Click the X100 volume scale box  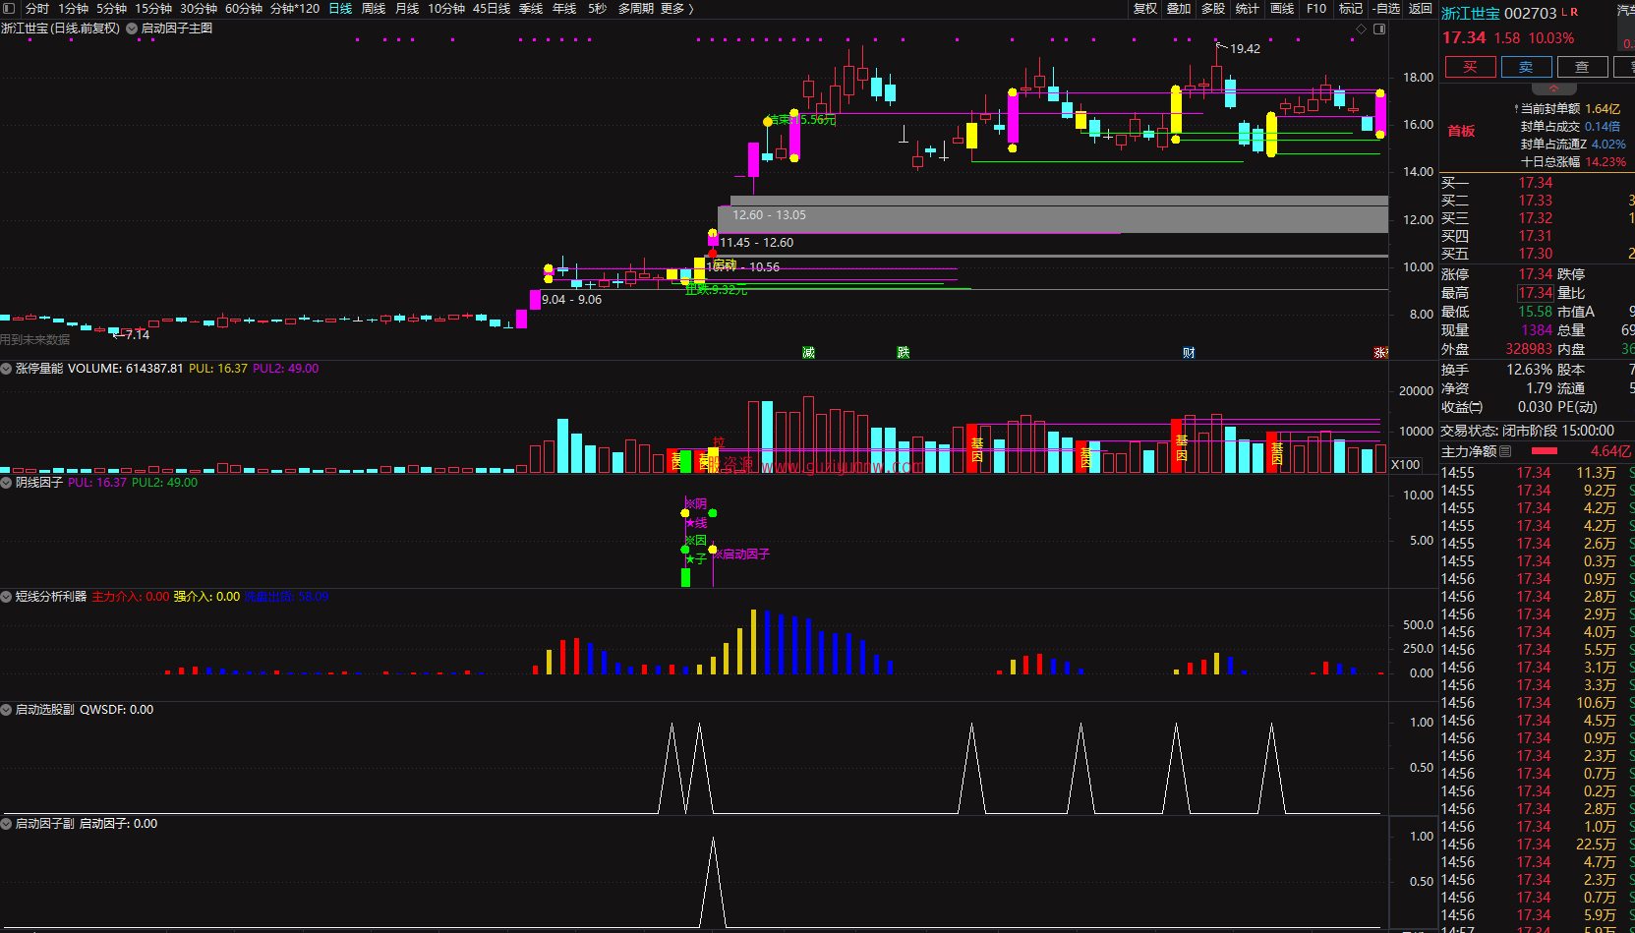tap(1406, 465)
